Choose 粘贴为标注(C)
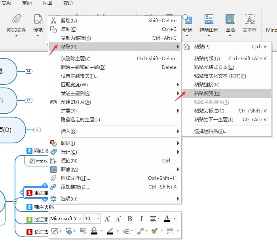 226,111
